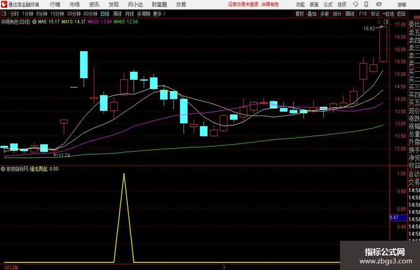Click 证券交易未登录 login link
420x270 pixels.
point(243,4)
